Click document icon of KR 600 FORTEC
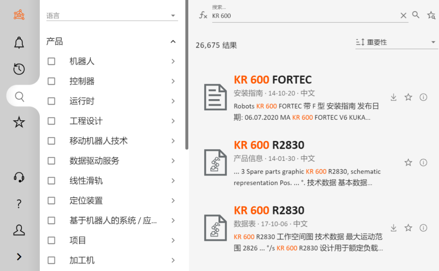 pyautogui.click(x=215, y=97)
